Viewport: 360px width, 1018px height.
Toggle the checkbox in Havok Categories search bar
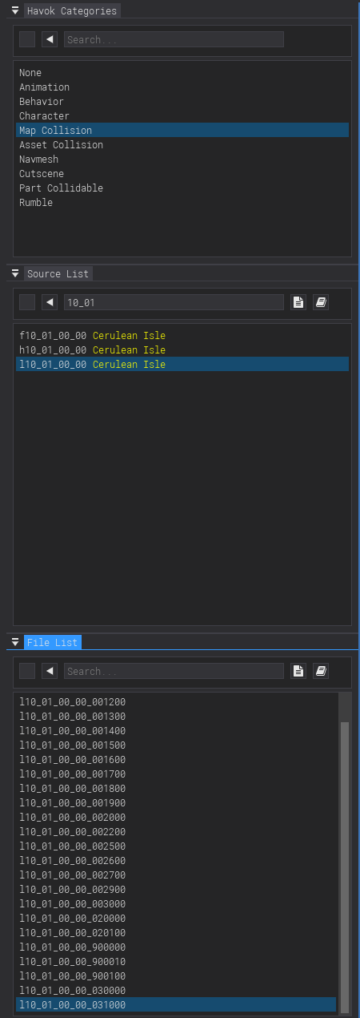point(27,39)
